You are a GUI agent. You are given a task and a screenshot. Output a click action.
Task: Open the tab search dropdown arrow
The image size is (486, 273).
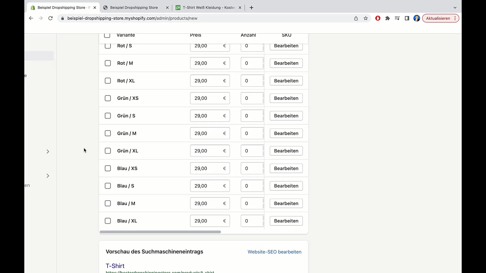pyautogui.click(x=455, y=8)
